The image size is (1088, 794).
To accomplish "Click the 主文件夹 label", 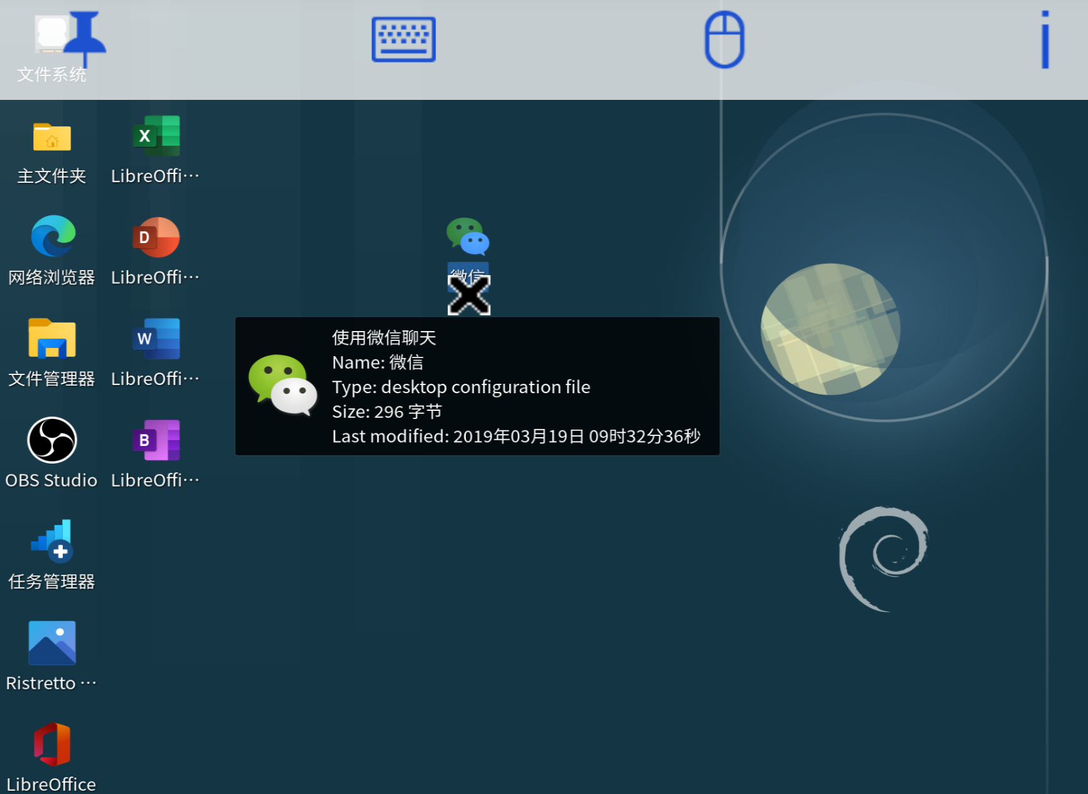I will [52, 176].
